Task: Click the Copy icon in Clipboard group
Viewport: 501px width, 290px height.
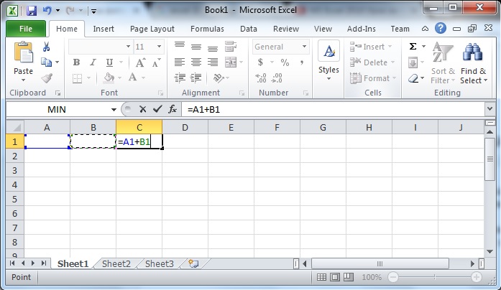Action: coord(47,62)
